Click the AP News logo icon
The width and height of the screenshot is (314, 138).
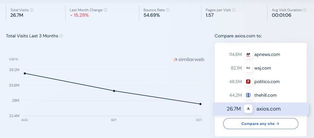coord(248,55)
